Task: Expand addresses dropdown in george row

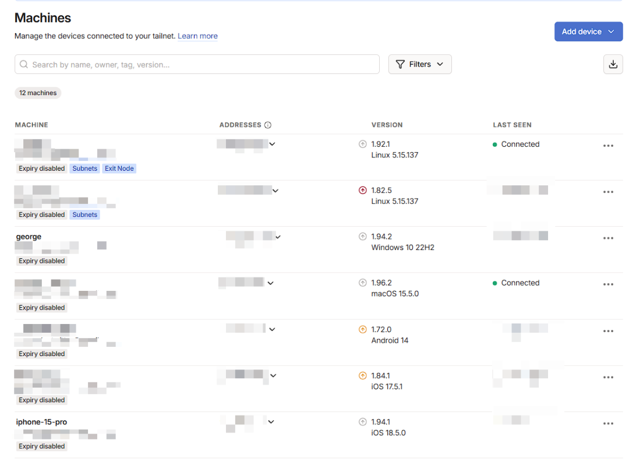Action: coord(278,237)
